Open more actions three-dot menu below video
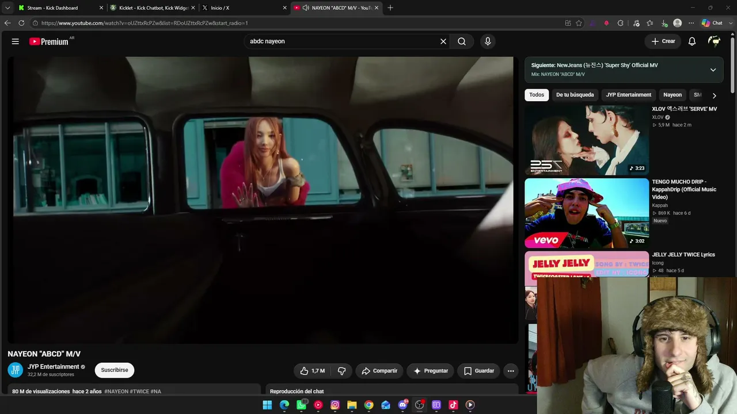Viewport: 737px width, 414px height. pos(511,371)
